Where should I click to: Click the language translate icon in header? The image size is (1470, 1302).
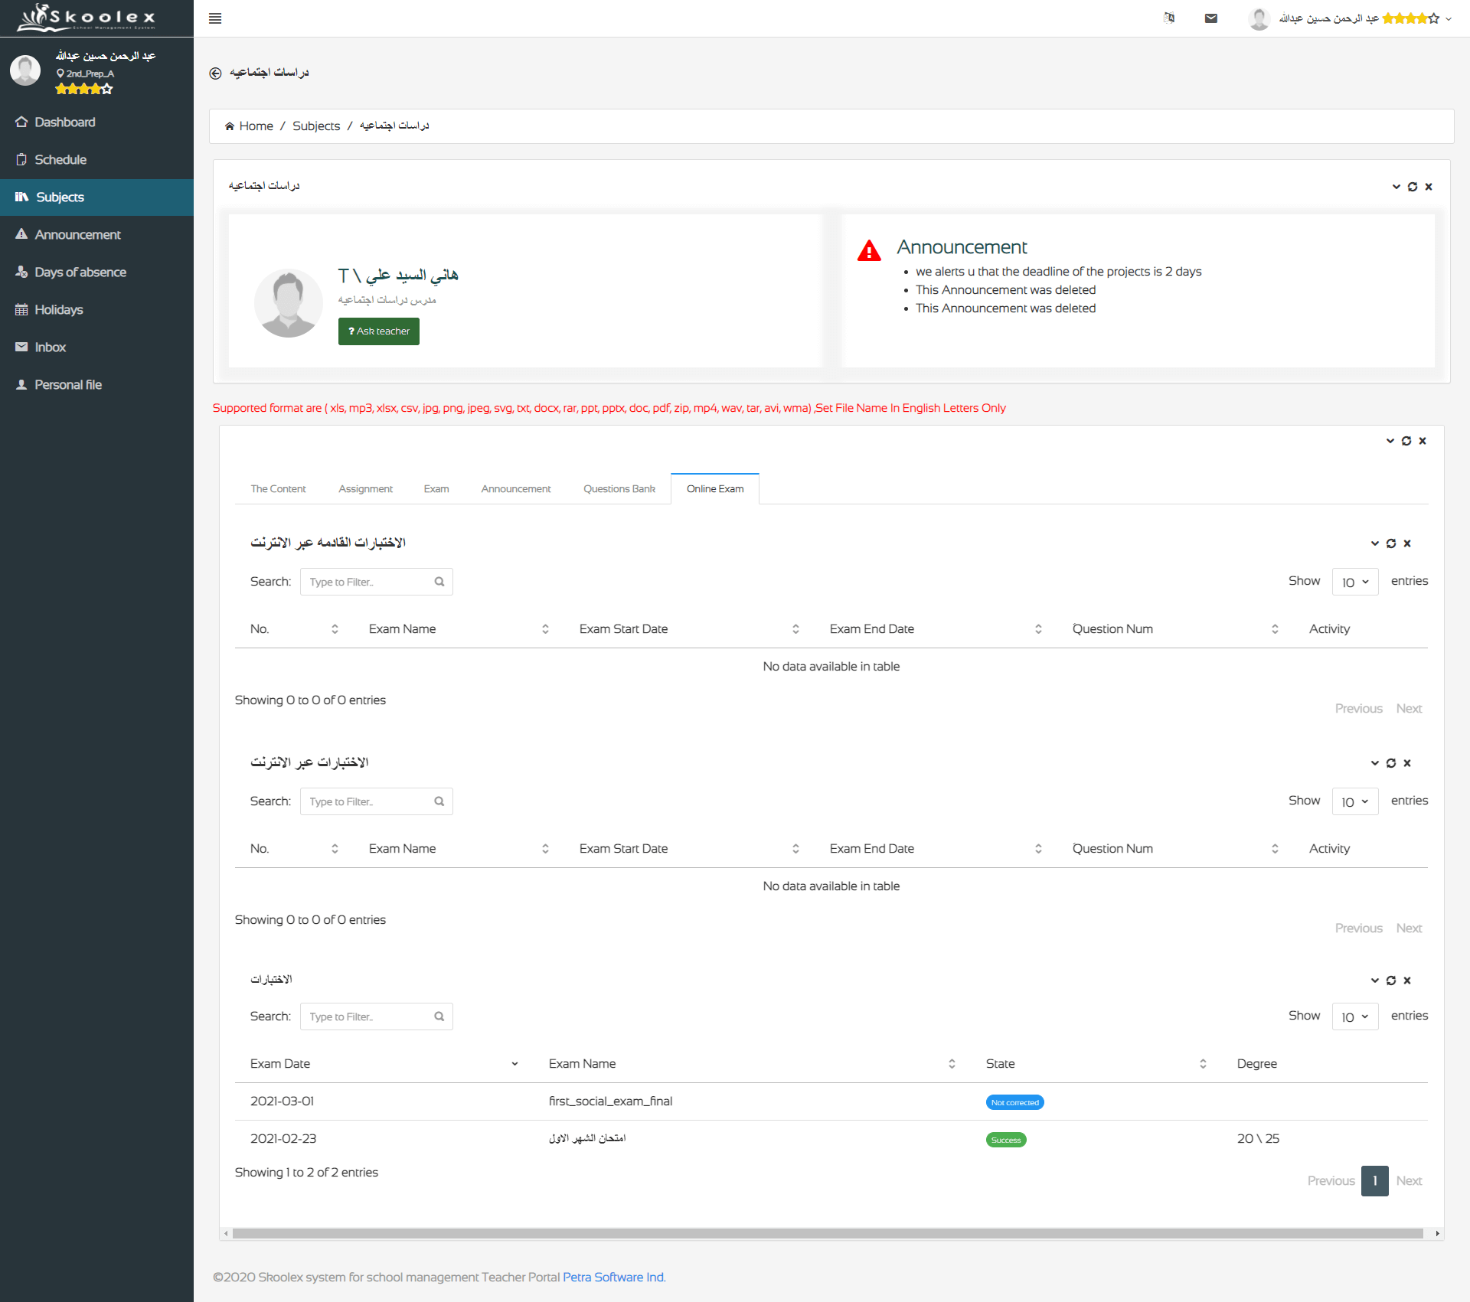point(1169,18)
